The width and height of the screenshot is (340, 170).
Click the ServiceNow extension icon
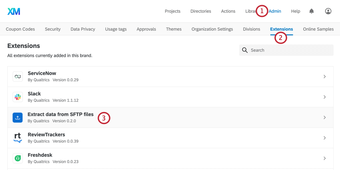click(x=18, y=76)
